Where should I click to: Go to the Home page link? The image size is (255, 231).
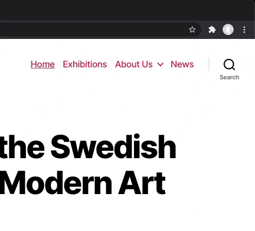pos(43,64)
